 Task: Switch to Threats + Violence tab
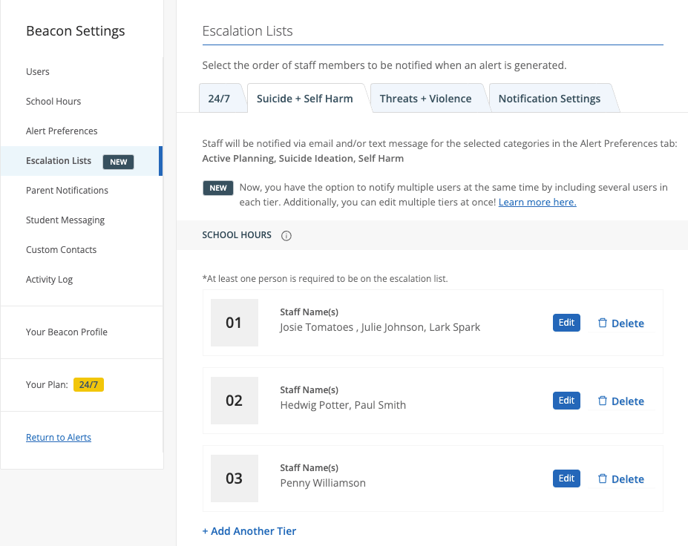pyautogui.click(x=425, y=98)
